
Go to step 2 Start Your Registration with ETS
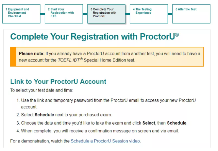[64, 14]
